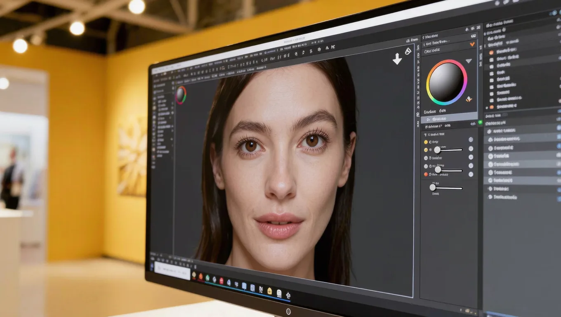Select the orange-red dot in the adjustments list
The width and height of the screenshot is (561, 317).
(x=426, y=175)
